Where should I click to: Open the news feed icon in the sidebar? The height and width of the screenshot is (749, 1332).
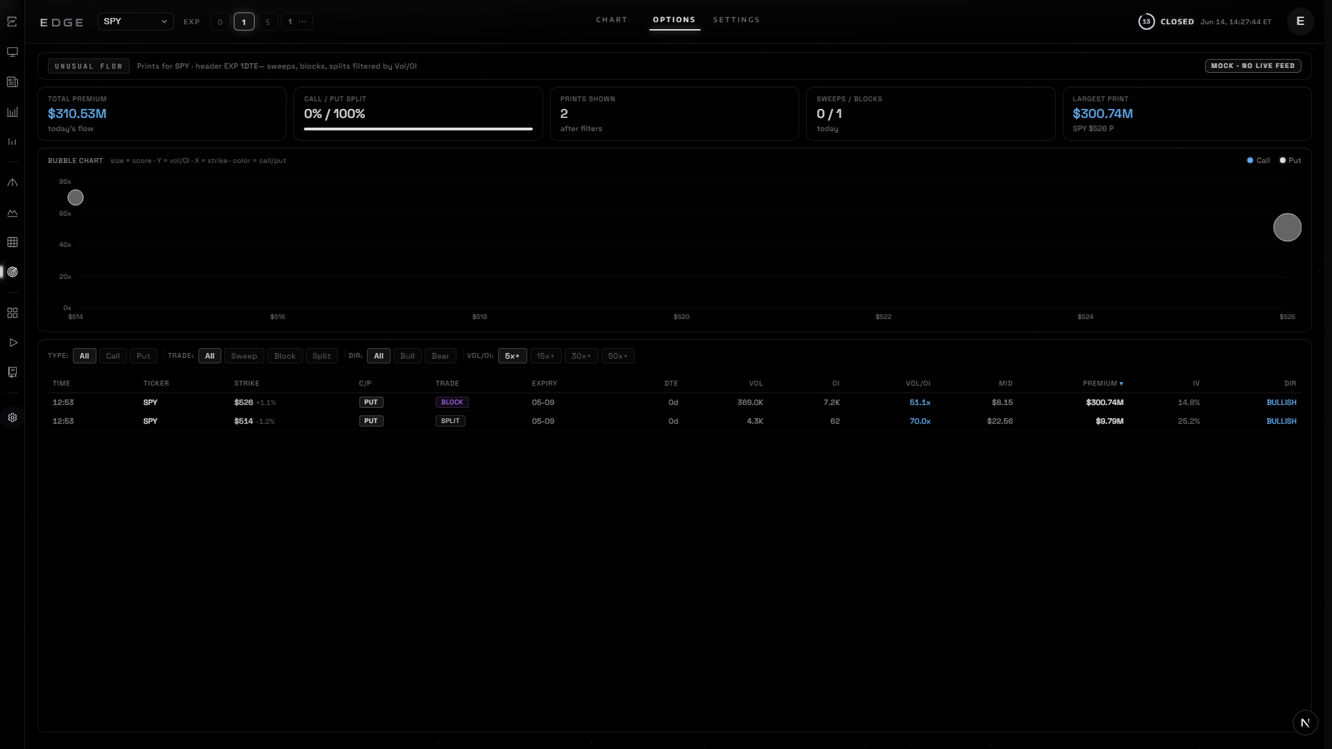pyautogui.click(x=12, y=82)
